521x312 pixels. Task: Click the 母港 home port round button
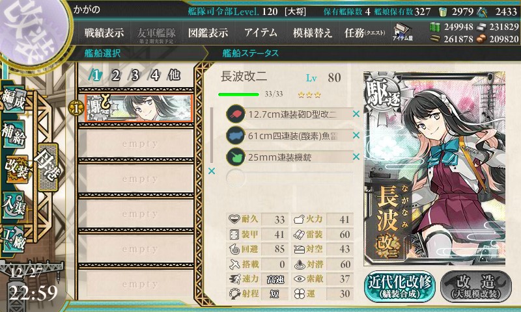[x=48, y=167]
